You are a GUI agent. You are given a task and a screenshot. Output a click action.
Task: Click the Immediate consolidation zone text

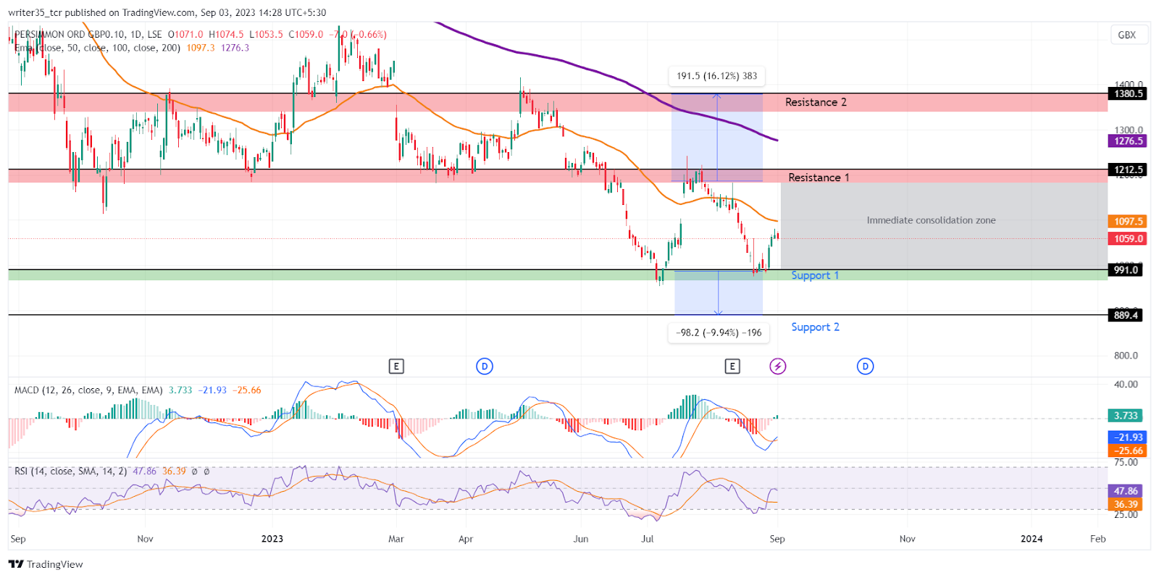coord(931,220)
